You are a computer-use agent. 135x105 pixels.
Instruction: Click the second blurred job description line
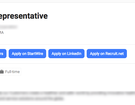click(32, 99)
